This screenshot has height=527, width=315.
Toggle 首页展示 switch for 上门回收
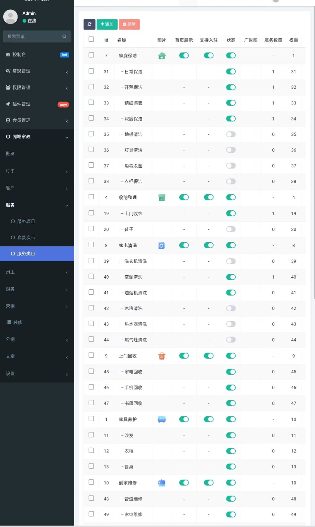tap(184, 356)
